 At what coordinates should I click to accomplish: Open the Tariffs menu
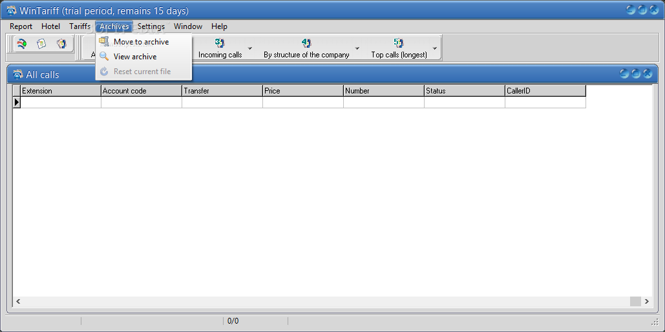point(79,26)
